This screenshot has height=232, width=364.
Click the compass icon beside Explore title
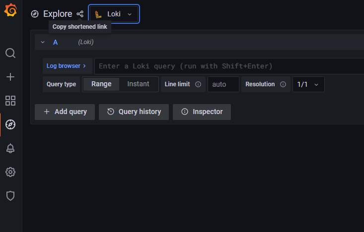pos(35,14)
